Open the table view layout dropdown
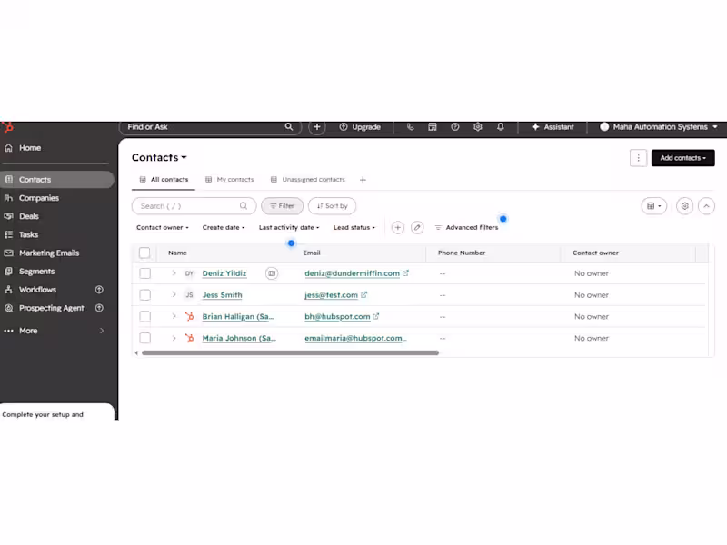 [x=653, y=206]
